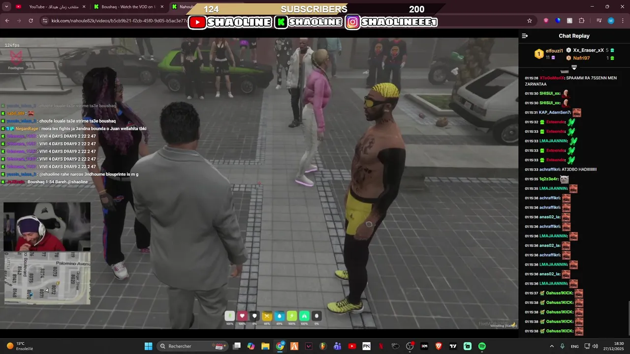Click the 01:15:35 timestamp beside 1q2z3e4r

click(531, 179)
